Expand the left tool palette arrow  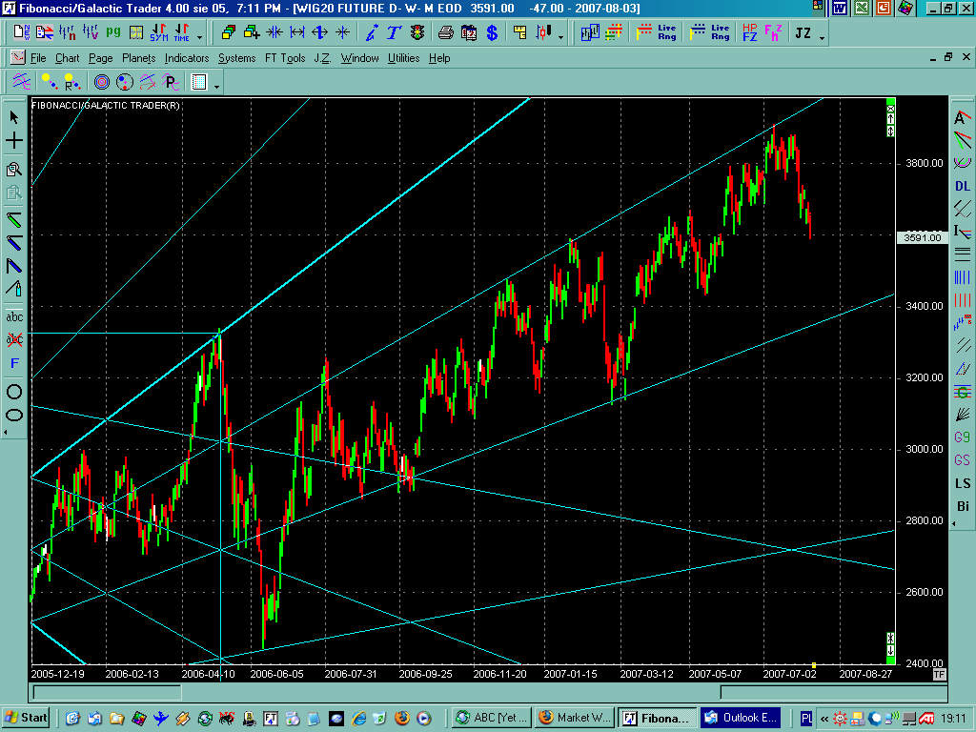(x=6, y=432)
